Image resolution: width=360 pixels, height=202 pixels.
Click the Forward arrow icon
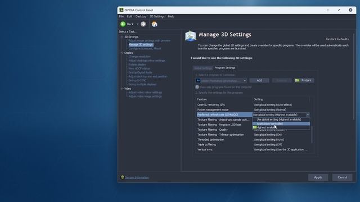tap(143, 24)
